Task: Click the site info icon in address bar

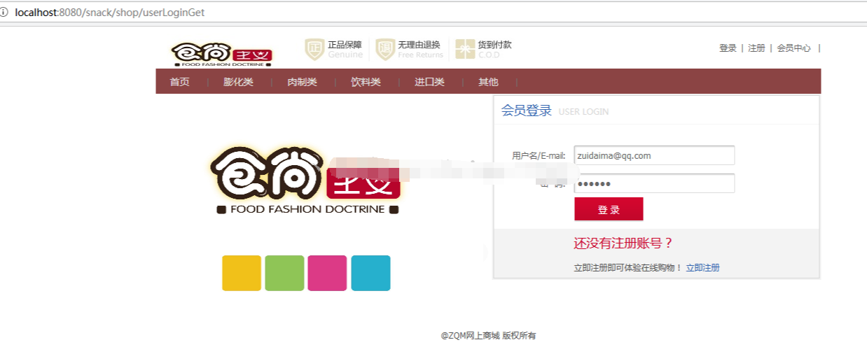Action: tap(4, 13)
